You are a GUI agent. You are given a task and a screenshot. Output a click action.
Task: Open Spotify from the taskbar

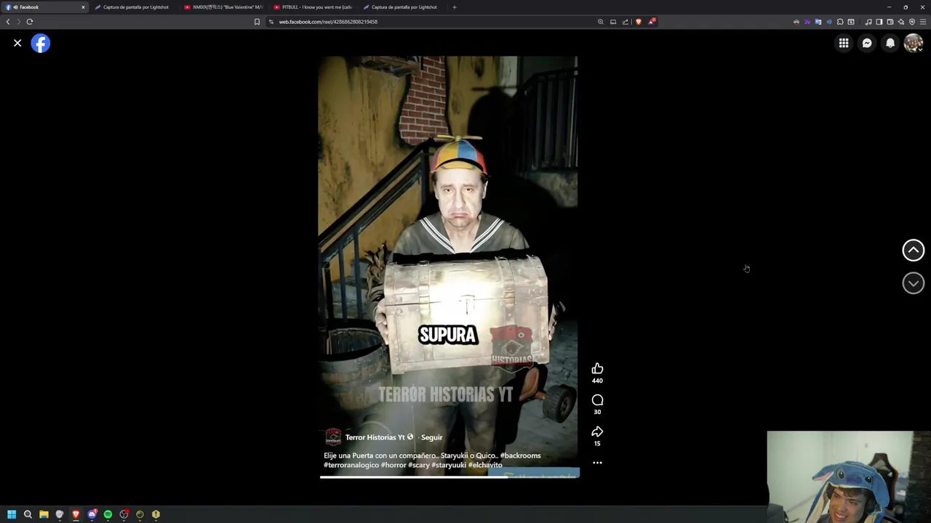(108, 514)
